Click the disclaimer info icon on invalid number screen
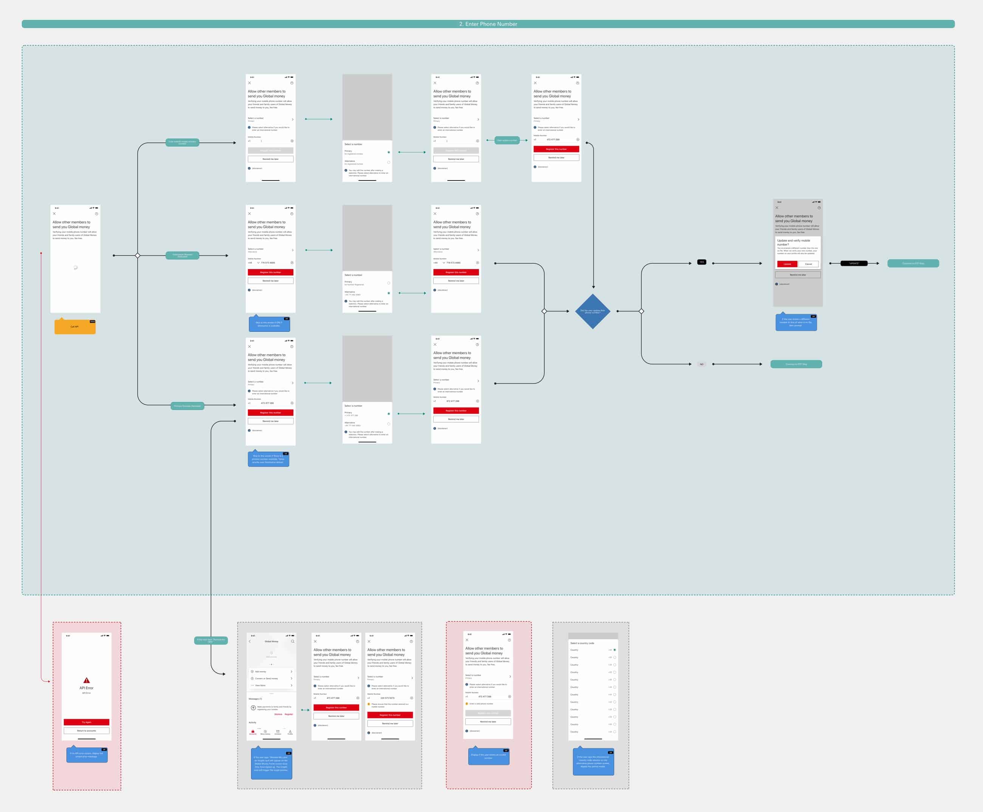The width and height of the screenshot is (983, 812). point(467,731)
